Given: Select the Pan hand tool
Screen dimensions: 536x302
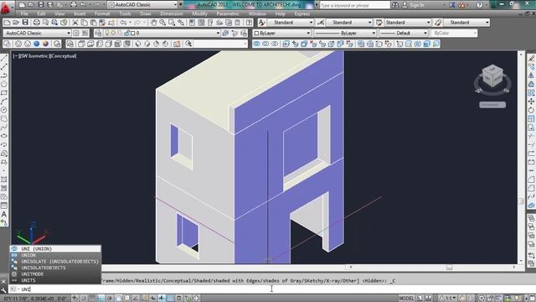Looking at the screenshot, I should pyautogui.click(x=153, y=23).
